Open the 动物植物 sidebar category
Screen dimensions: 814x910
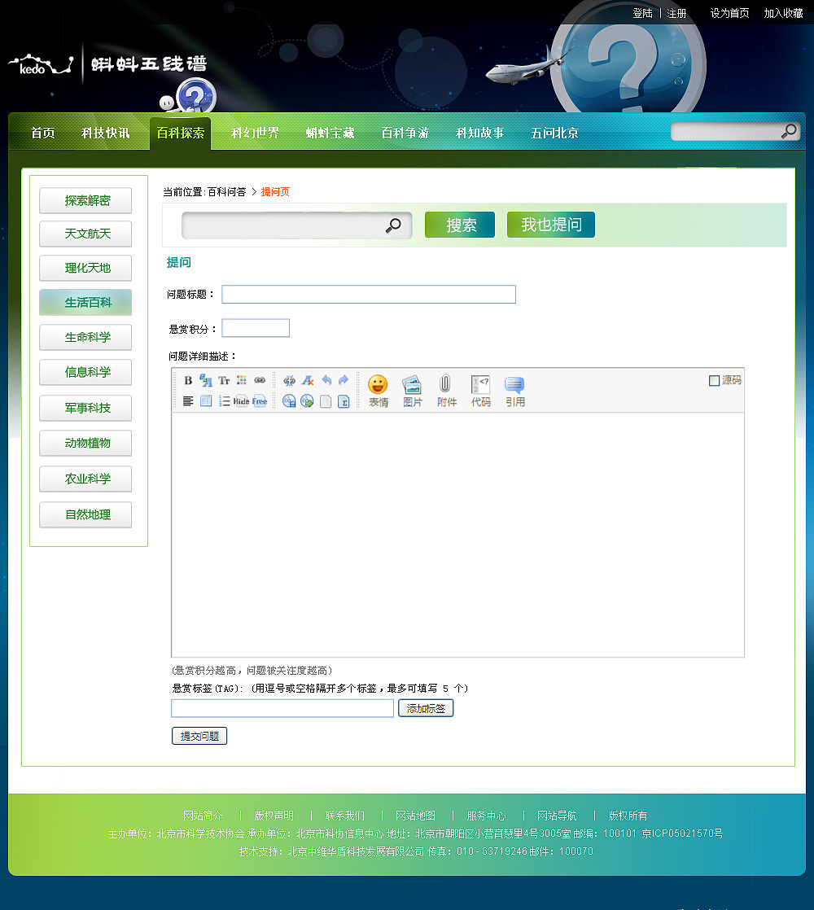(85, 444)
